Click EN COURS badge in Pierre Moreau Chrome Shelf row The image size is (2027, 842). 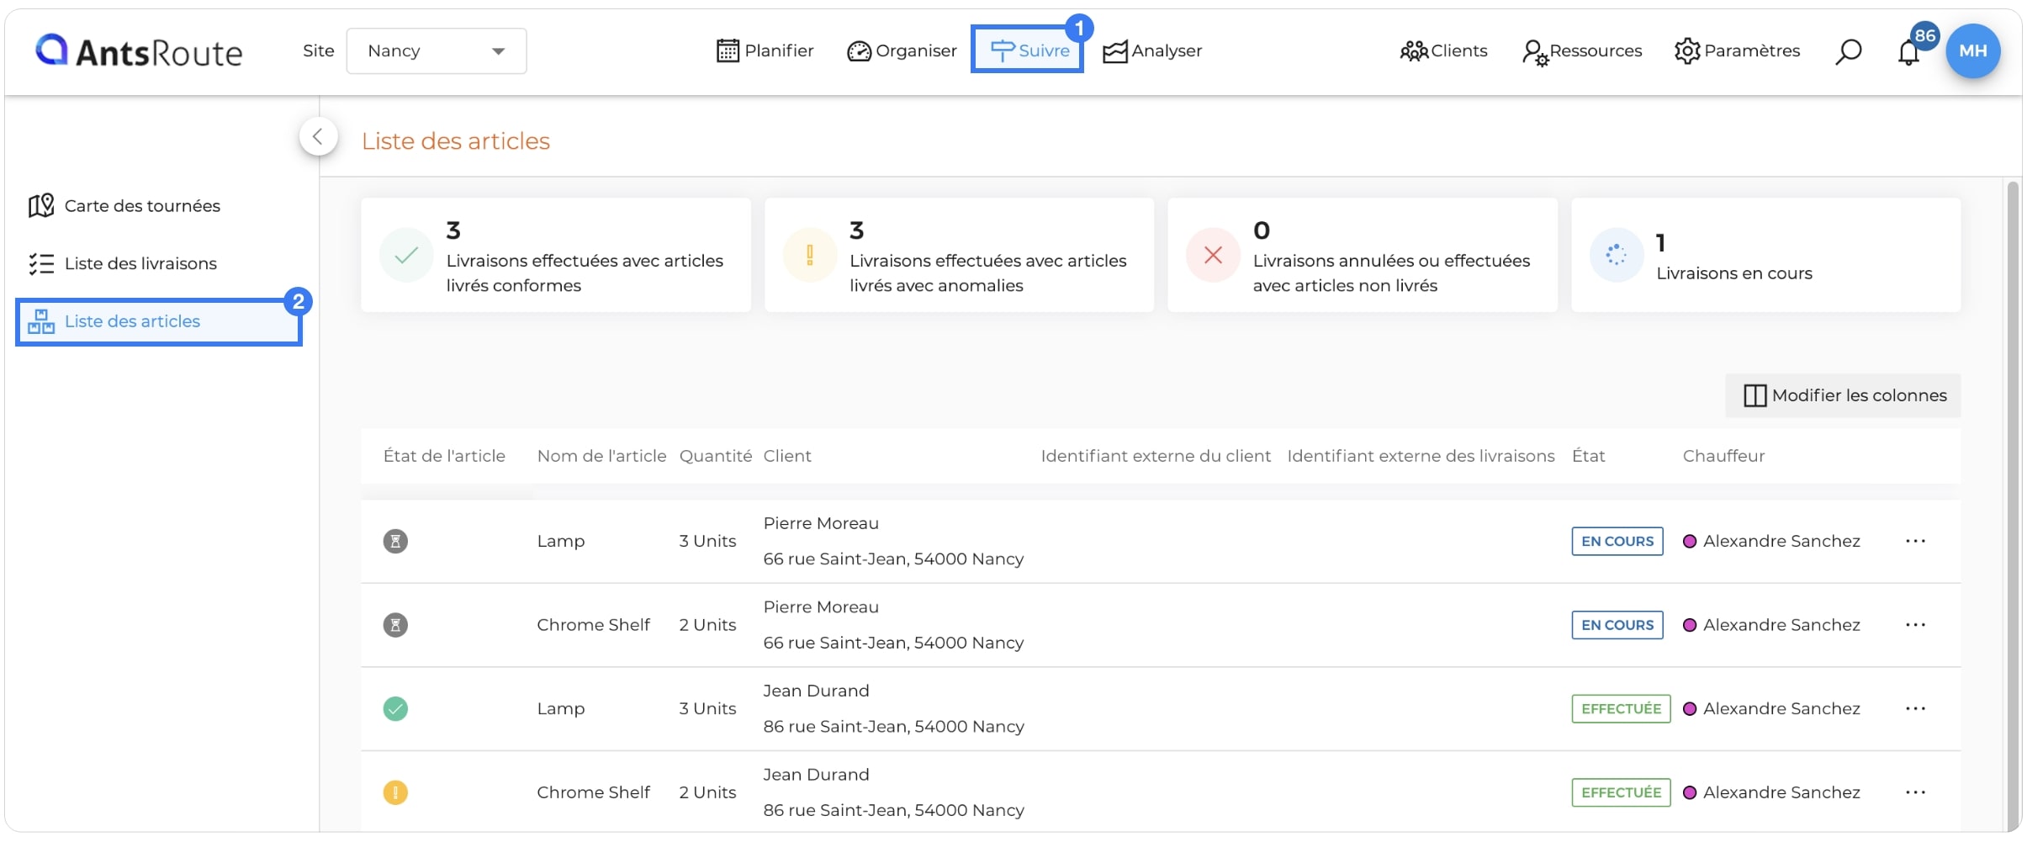click(1617, 625)
